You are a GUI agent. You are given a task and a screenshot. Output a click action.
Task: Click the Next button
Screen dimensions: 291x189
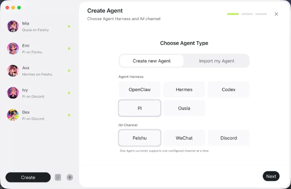point(271,176)
